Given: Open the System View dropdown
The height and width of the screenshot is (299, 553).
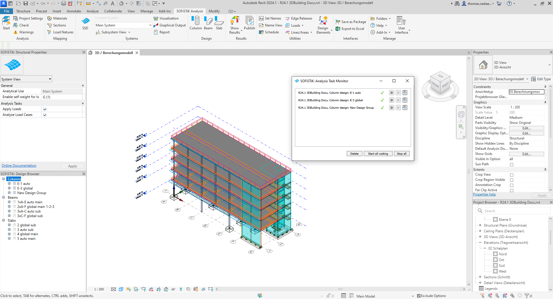Looking at the screenshot, I should (x=26, y=79).
